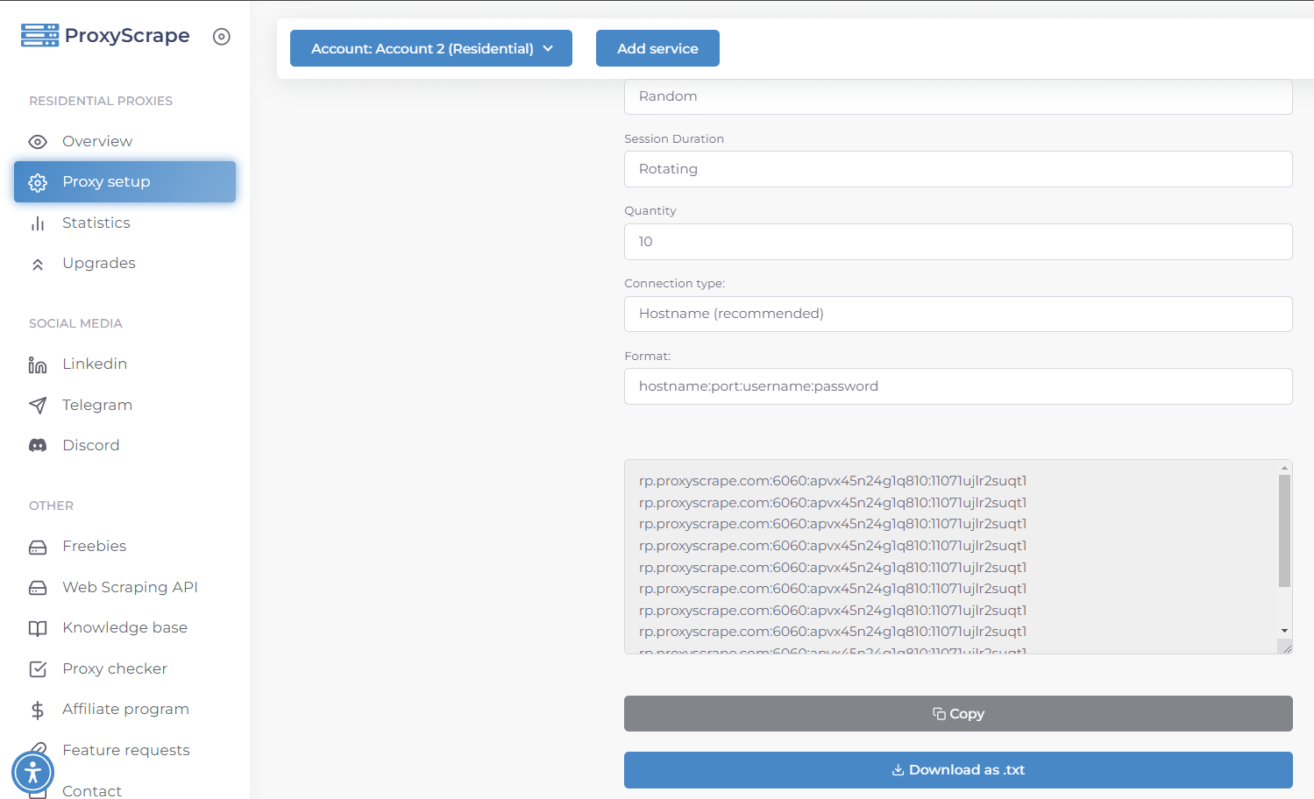Open the Connection type dropdown

pos(957,314)
